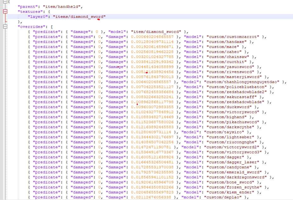This screenshot has height=200, width=293.
Task: Click the damage value 0.00704225352127
Action: pos(152,87)
